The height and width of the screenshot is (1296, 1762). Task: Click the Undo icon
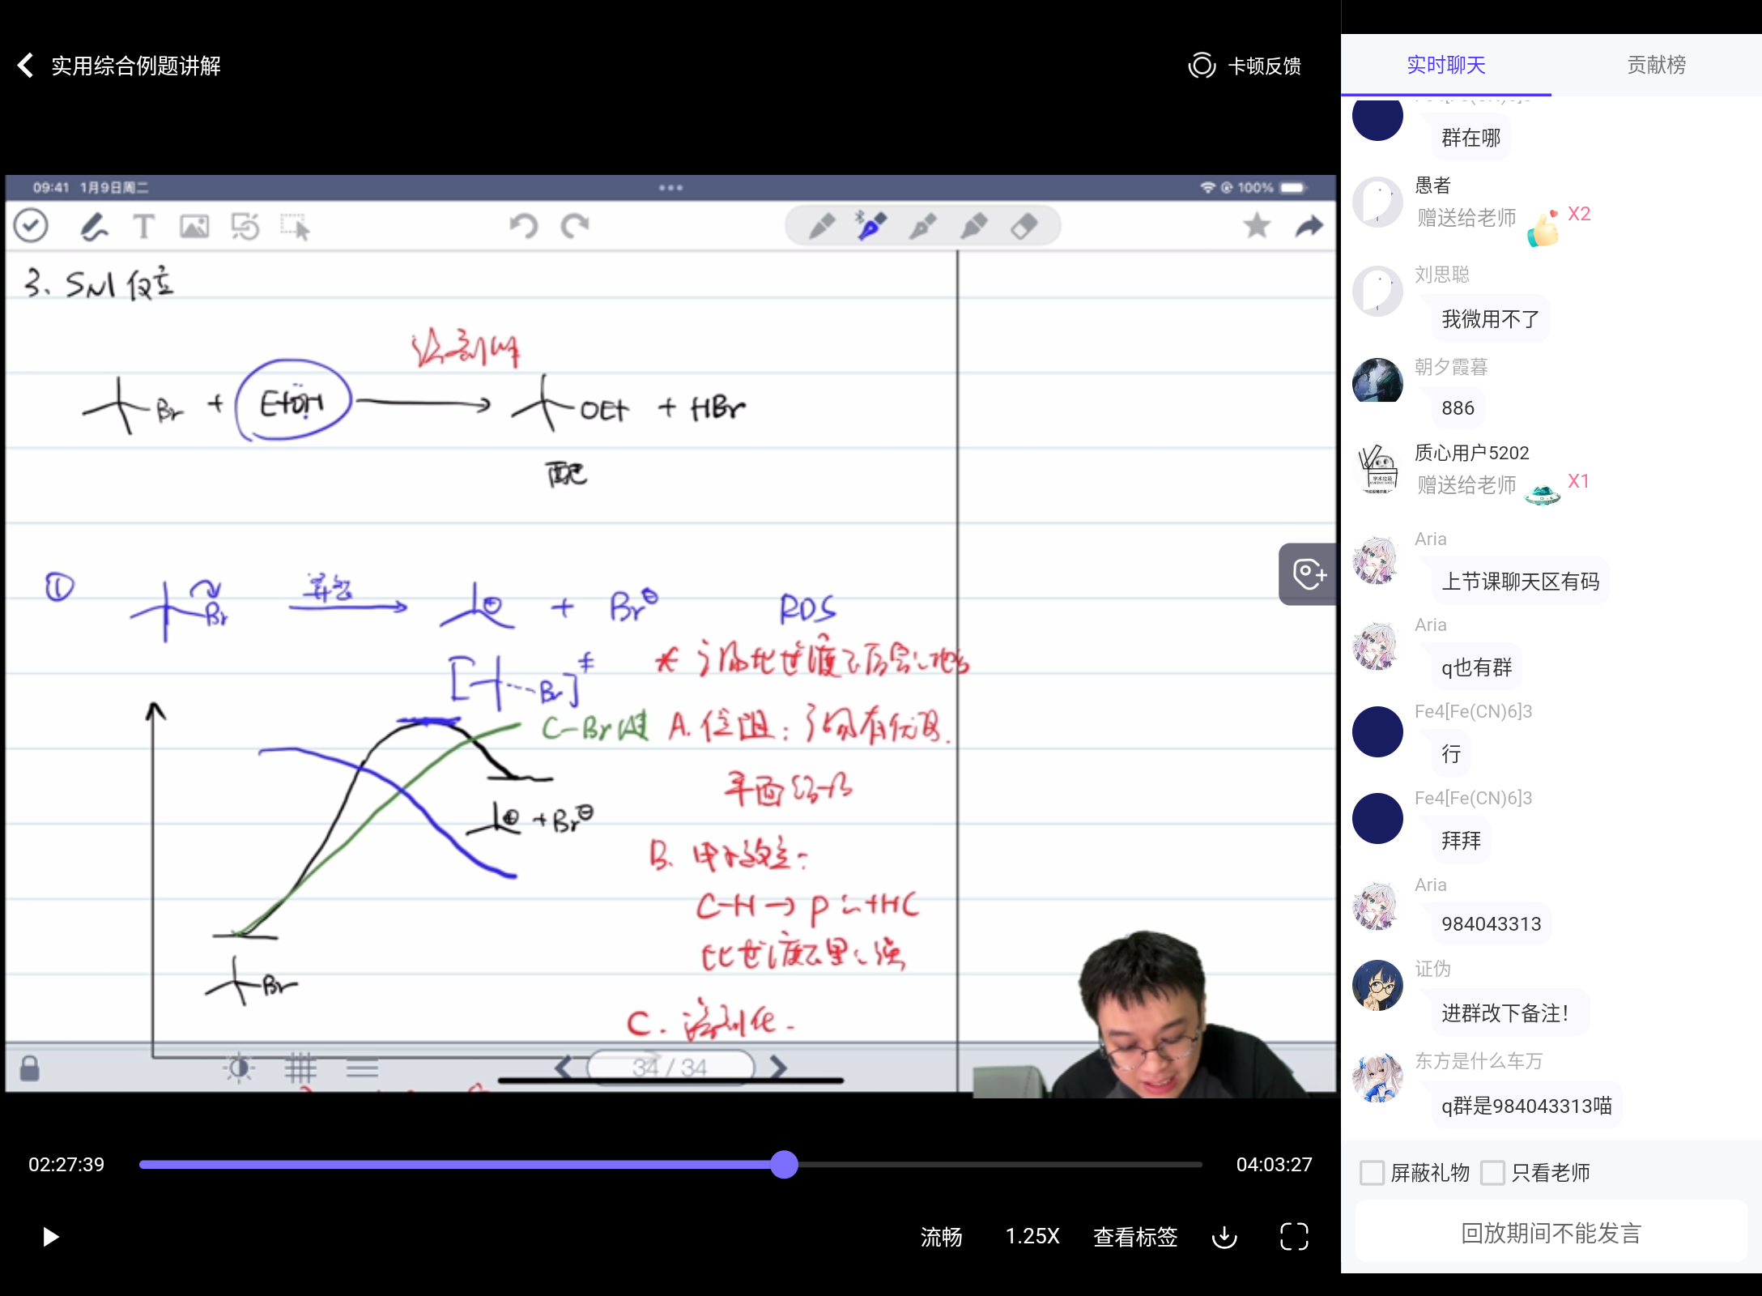tap(524, 225)
